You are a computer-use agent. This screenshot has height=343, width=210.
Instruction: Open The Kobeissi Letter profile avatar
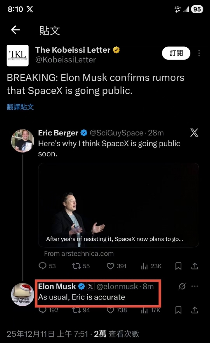pos(17,55)
